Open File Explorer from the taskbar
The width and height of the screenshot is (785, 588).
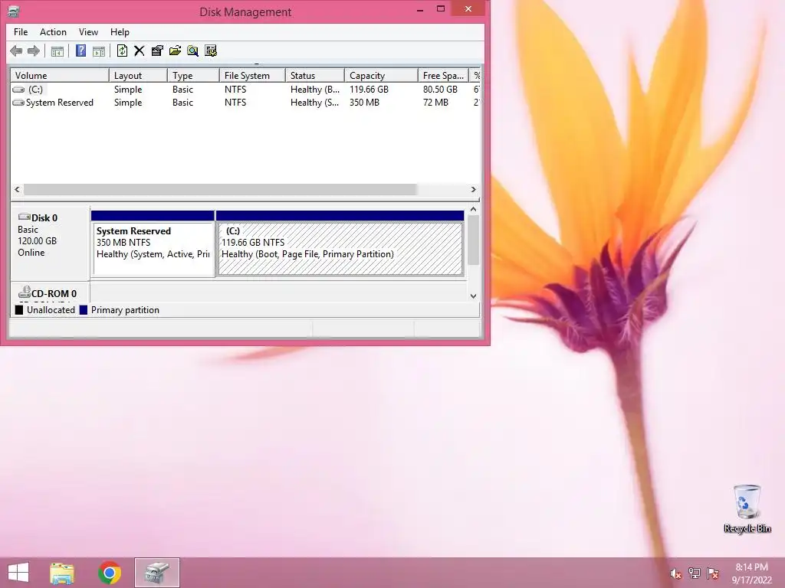tap(62, 573)
